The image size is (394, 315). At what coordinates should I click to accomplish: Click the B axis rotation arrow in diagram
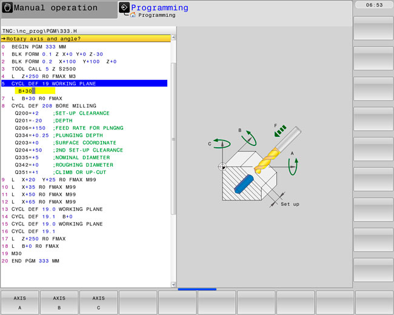[x=249, y=138]
